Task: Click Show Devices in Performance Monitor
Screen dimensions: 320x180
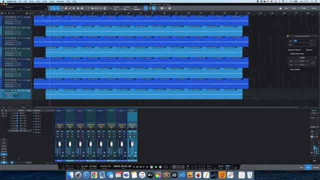Action: [295, 69]
